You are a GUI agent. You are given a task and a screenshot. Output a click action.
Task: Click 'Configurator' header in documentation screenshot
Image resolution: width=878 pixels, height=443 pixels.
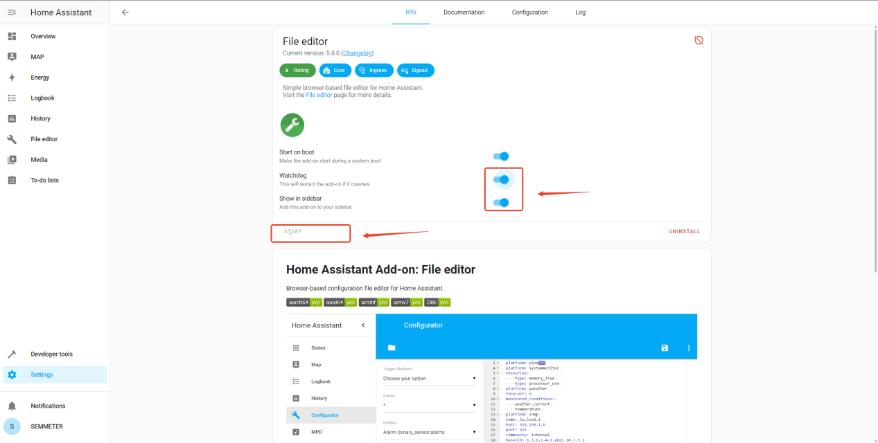point(423,325)
